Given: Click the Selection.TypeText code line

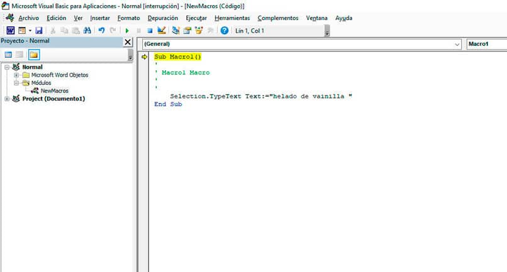Looking at the screenshot, I should (x=261, y=96).
